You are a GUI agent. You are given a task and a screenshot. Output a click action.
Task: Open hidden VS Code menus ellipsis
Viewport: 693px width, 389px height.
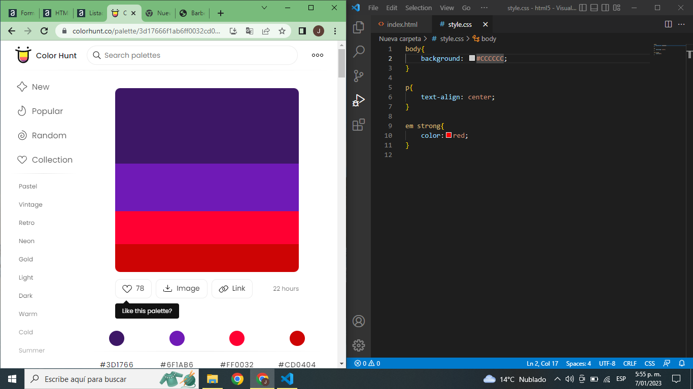[x=484, y=8]
